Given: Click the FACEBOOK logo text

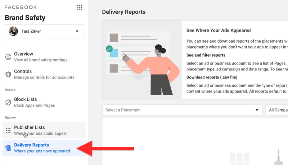Looking at the screenshot, I should tap(21, 7).
